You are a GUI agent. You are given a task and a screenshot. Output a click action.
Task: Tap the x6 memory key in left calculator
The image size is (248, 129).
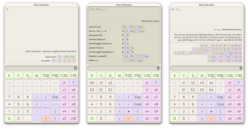73,90
